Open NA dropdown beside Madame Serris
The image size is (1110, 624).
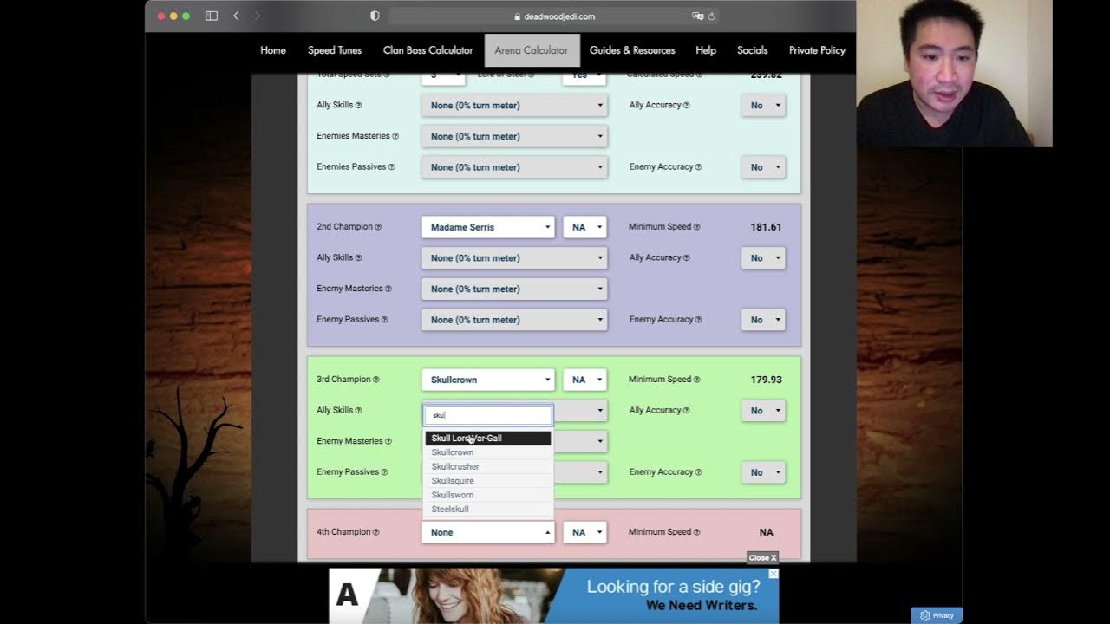(584, 227)
